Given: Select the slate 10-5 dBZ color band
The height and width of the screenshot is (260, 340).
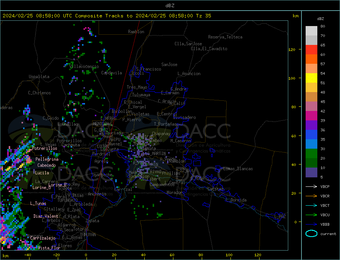Looking at the screenshot, I should coord(311,172).
